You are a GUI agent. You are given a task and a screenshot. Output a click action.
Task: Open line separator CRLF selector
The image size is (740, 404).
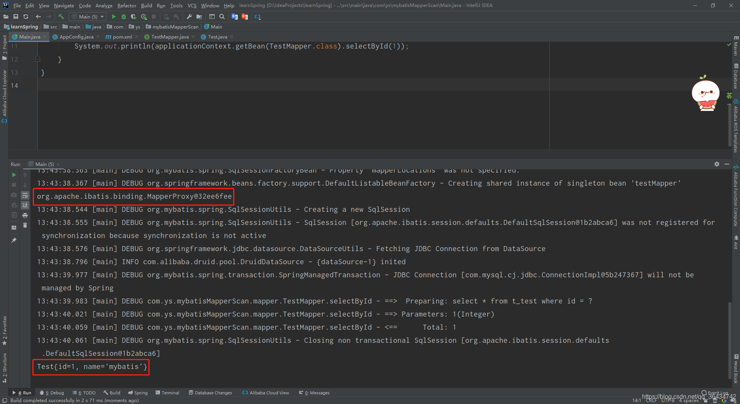(x=651, y=401)
